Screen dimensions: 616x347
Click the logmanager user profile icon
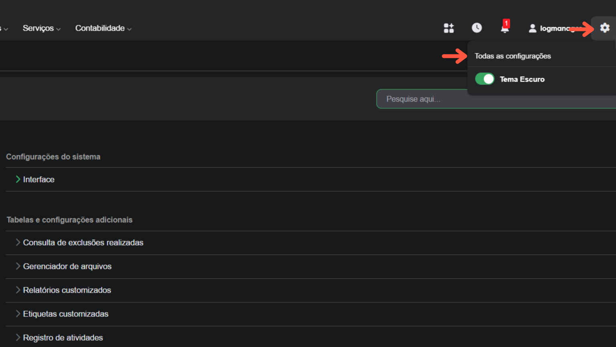point(533,28)
